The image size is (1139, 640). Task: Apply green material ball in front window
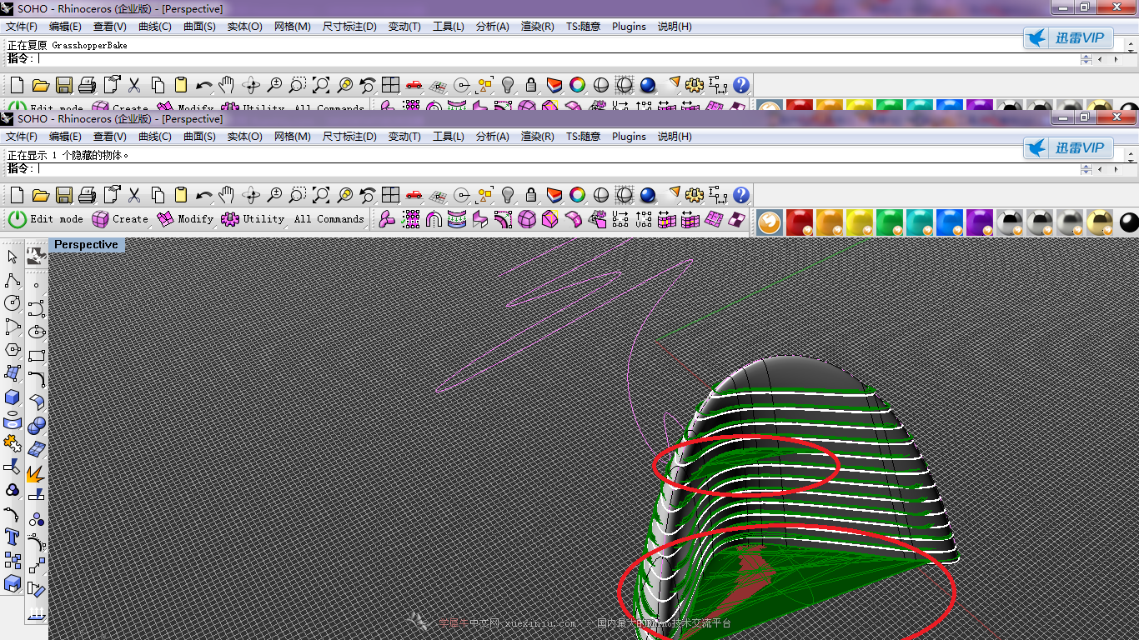coord(890,222)
